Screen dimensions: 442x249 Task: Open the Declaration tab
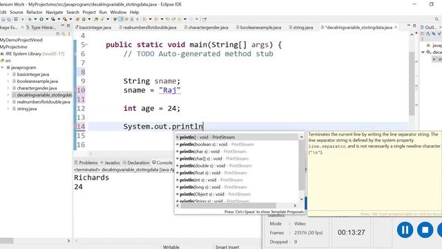[x=136, y=163]
